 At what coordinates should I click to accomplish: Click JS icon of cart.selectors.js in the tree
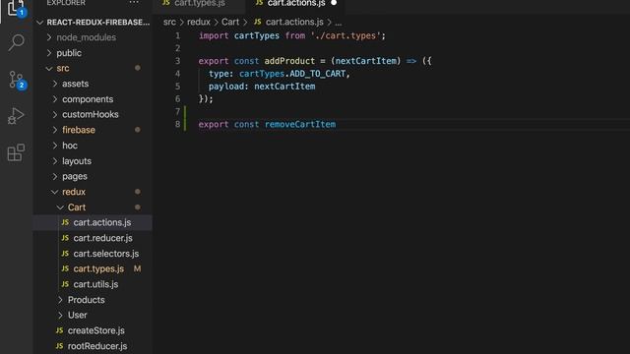[x=65, y=254]
